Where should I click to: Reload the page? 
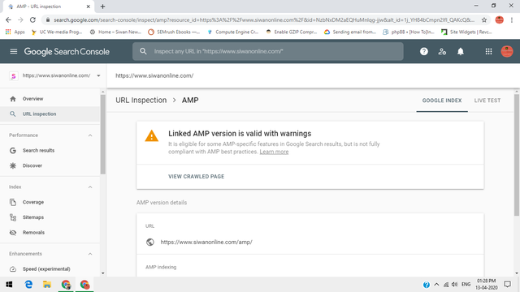click(32, 19)
